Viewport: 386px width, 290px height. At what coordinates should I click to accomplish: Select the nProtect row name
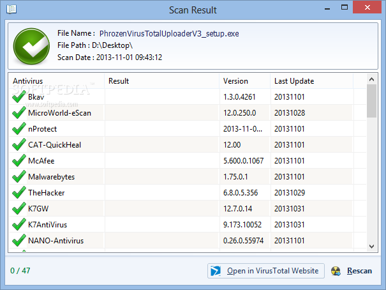[x=42, y=129]
